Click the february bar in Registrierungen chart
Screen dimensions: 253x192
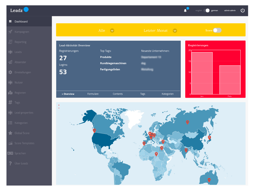point(230,80)
